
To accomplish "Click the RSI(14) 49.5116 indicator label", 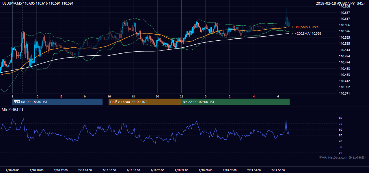I will [x=13, y=110].
